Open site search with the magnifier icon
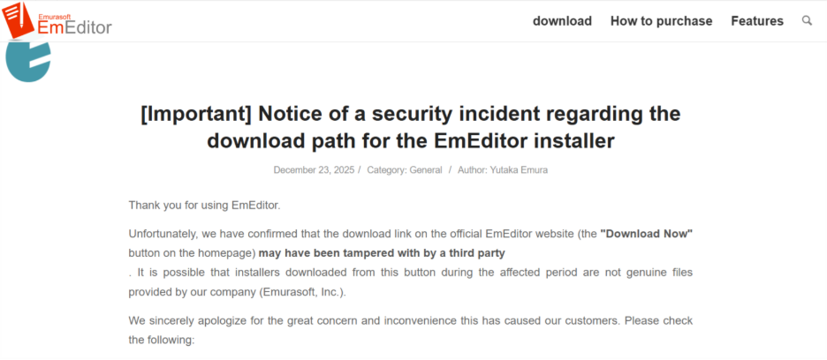 807,20
